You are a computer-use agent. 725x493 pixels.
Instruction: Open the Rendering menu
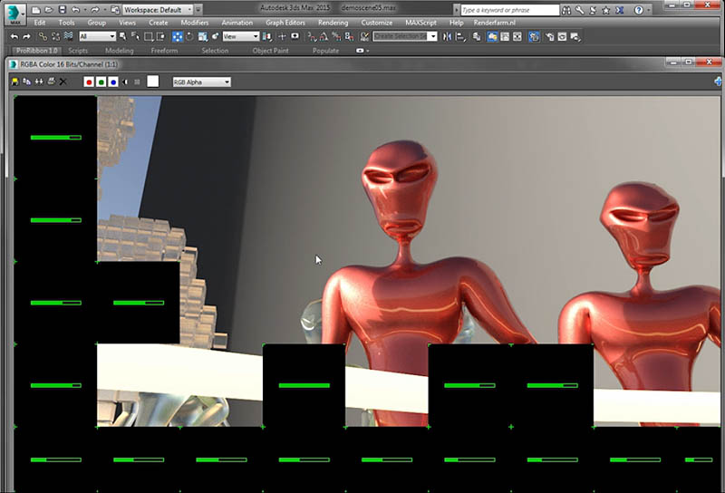[333, 23]
